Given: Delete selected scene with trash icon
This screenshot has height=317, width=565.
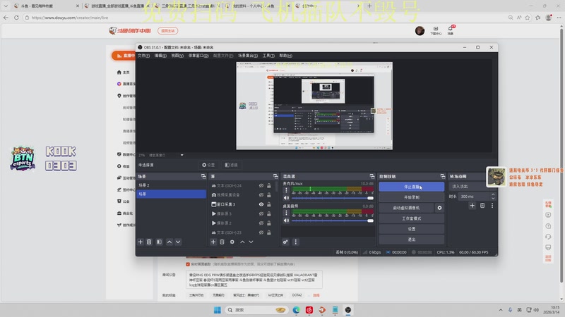Looking at the screenshot, I should (149, 242).
